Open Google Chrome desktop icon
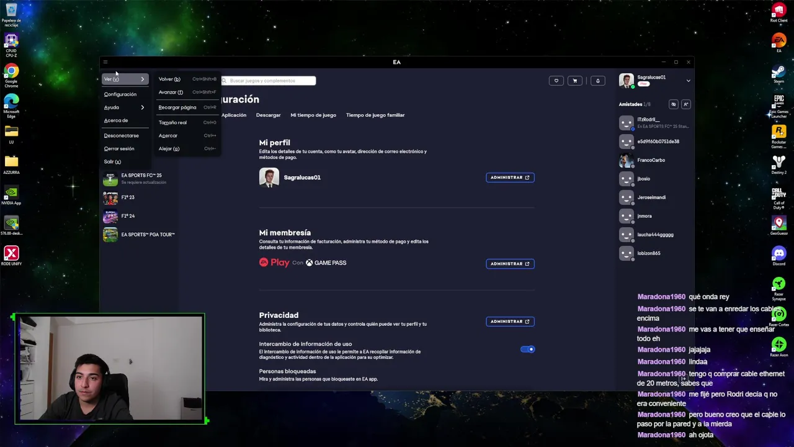794x447 pixels. 11,76
